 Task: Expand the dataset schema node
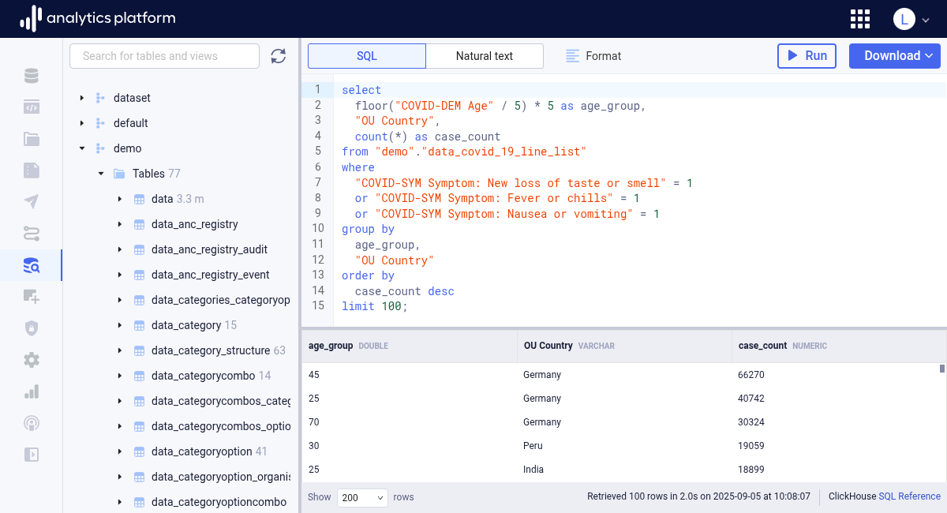[81, 98]
